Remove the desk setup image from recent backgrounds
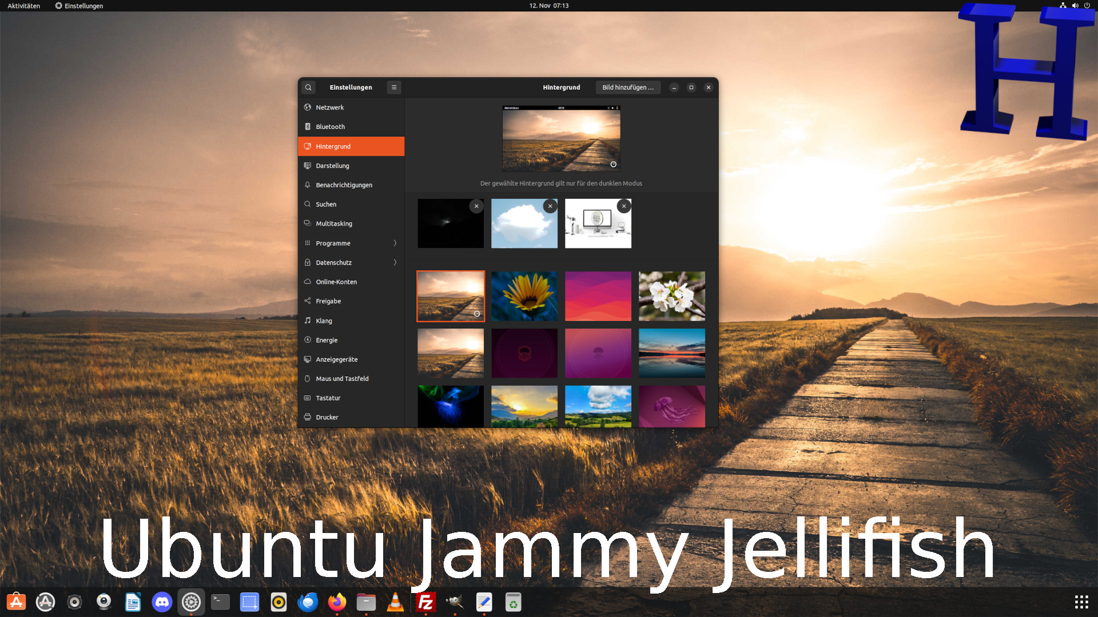Image resolution: width=1098 pixels, height=617 pixels. pos(623,206)
